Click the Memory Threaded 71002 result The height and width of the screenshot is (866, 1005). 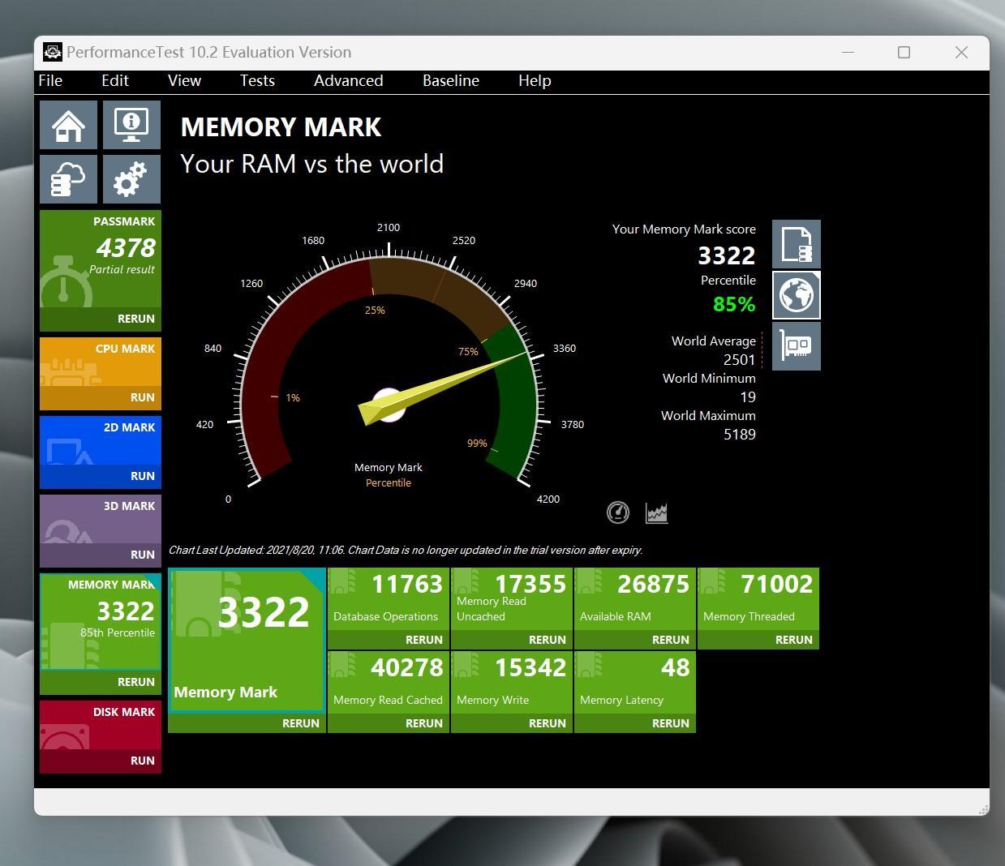pos(758,598)
